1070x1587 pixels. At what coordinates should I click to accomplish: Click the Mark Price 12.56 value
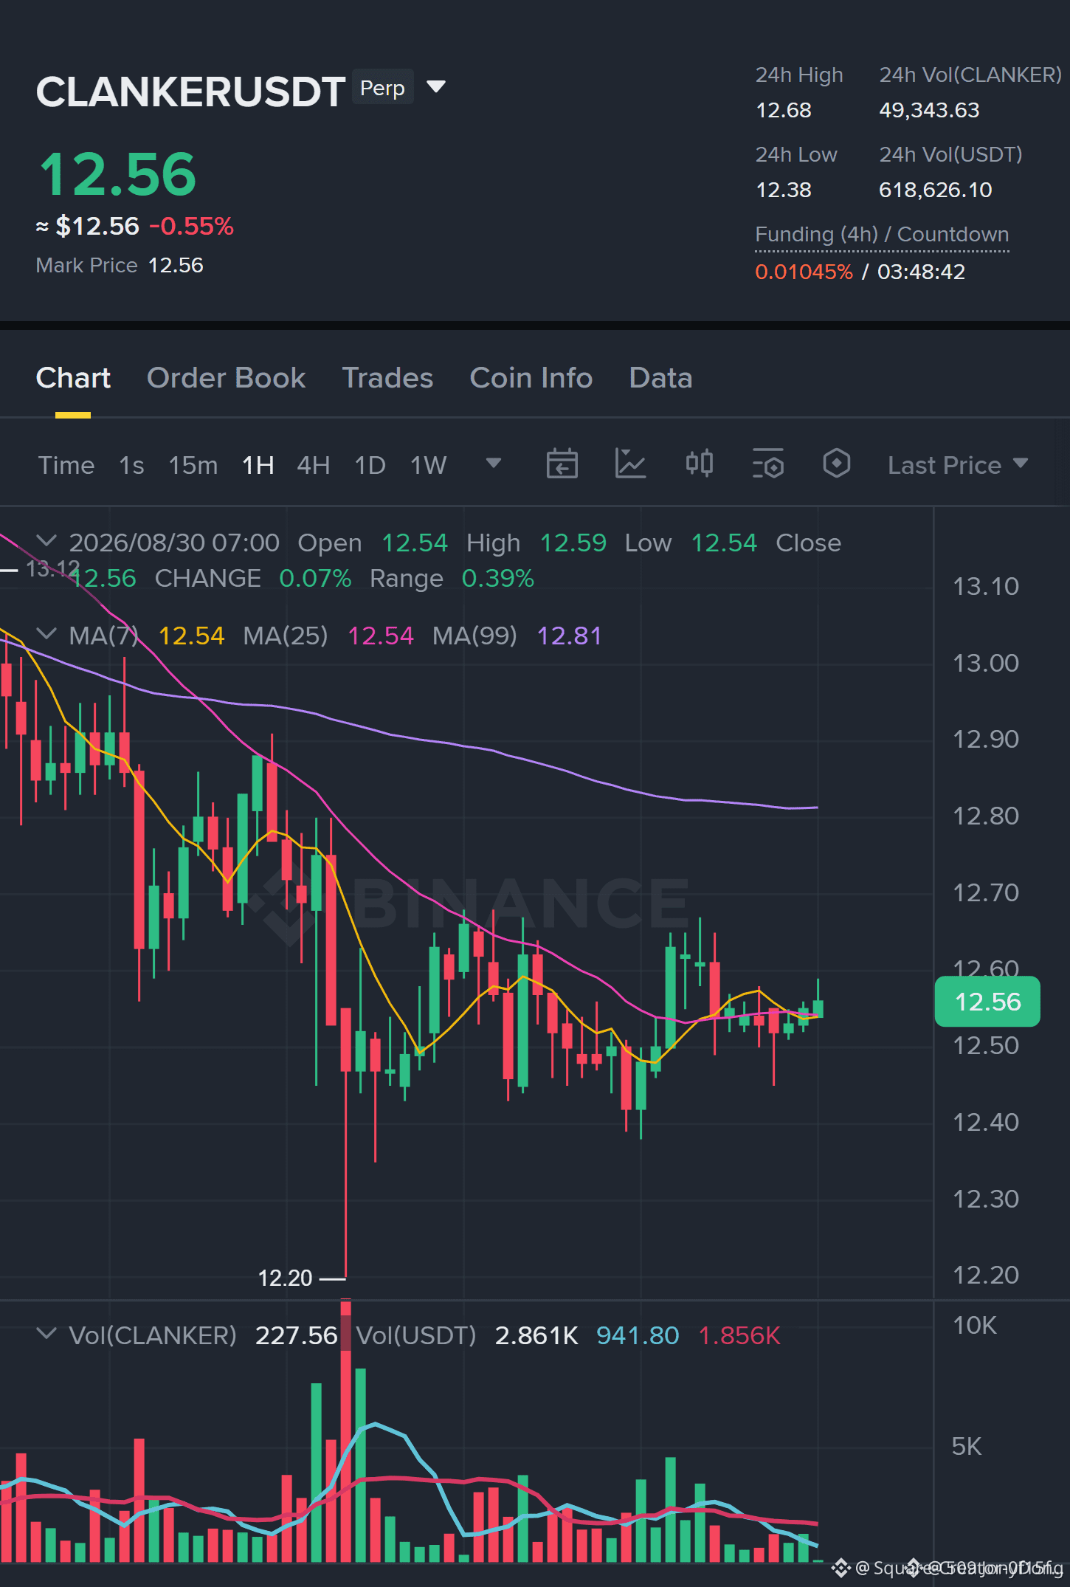pos(176,265)
